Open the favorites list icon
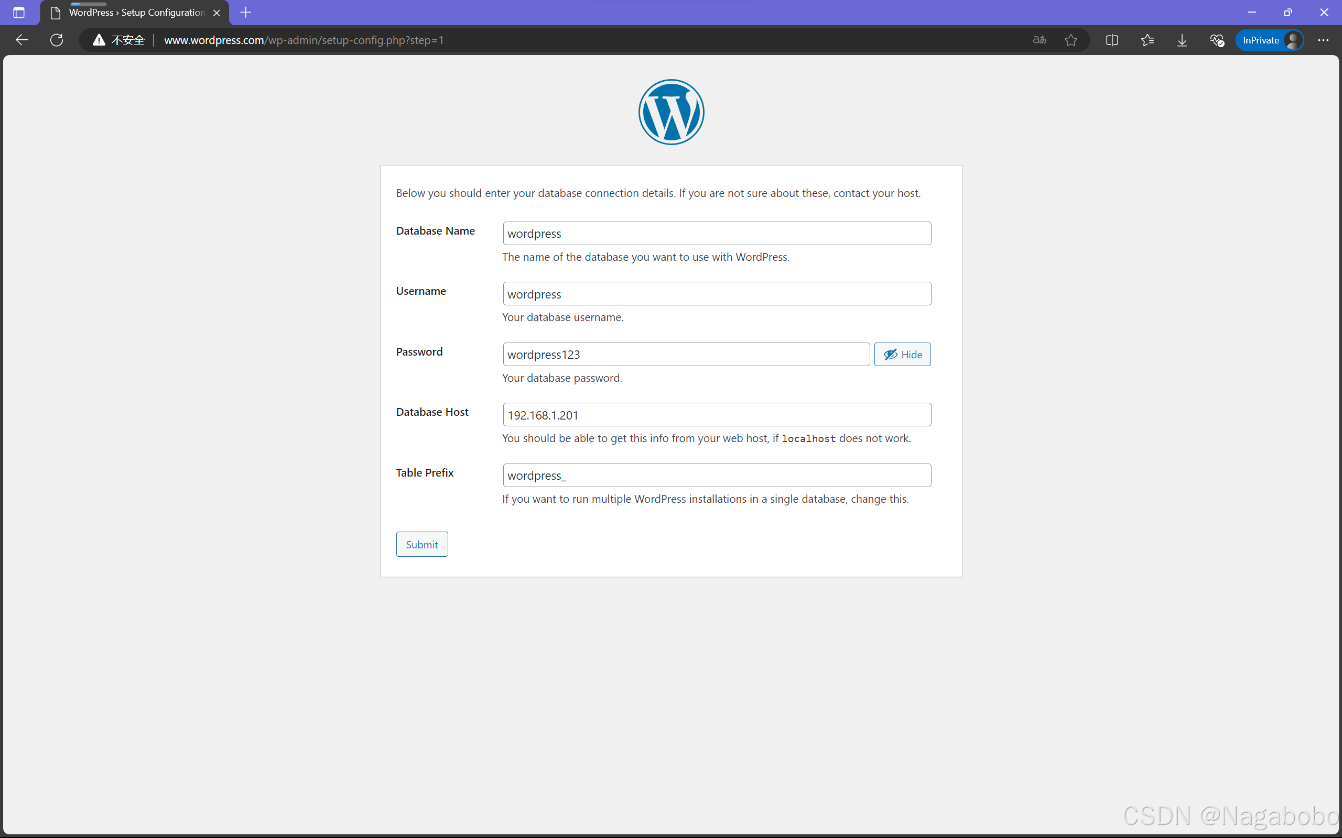The width and height of the screenshot is (1342, 838). tap(1148, 40)
